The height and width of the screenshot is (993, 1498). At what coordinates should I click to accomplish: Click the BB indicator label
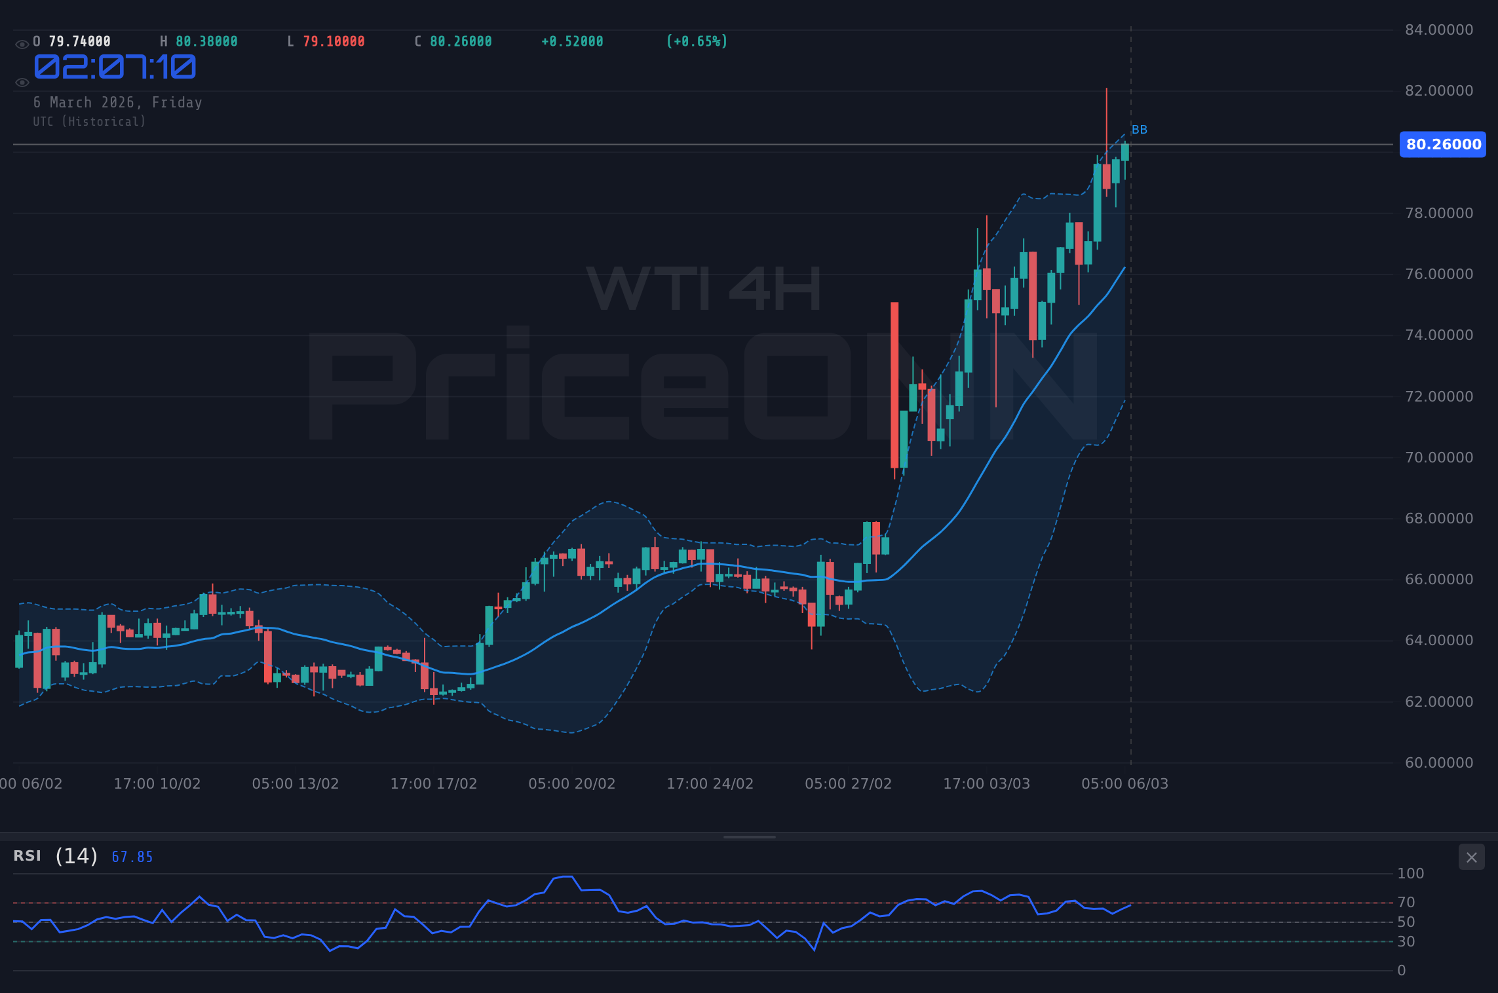pyautogui.click(x=1140, y=130)
